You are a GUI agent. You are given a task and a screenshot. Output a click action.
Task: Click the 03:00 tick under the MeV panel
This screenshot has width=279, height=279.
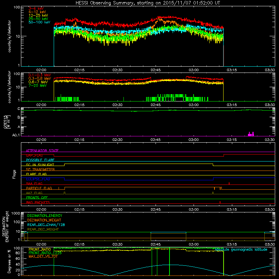click(x=194, y=105)
